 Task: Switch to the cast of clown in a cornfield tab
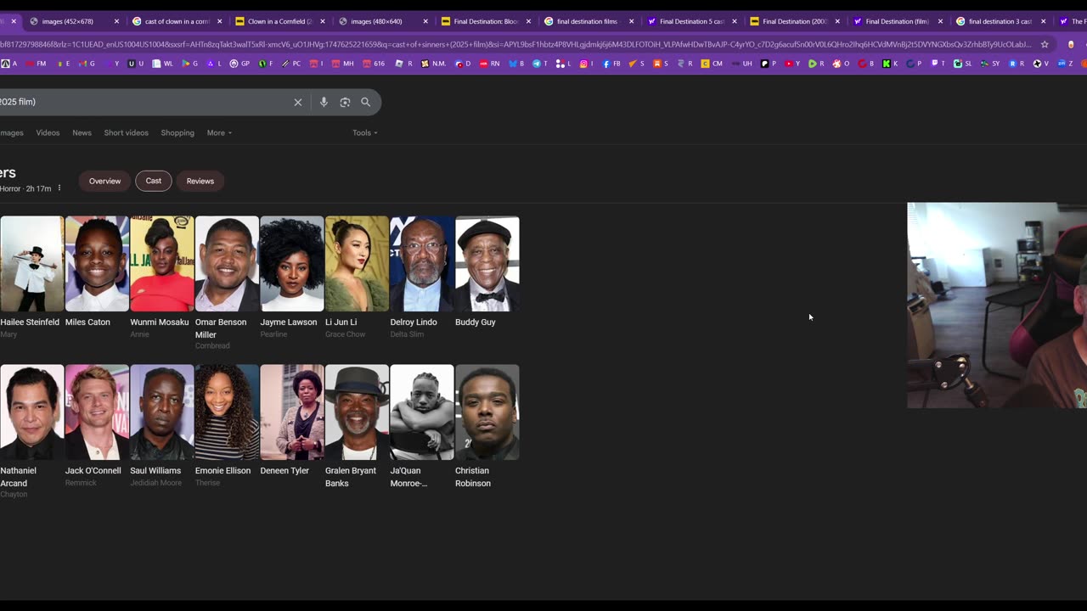click(177, 21)
